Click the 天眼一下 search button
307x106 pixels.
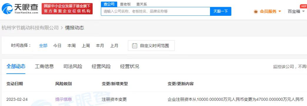pos(221,11)
